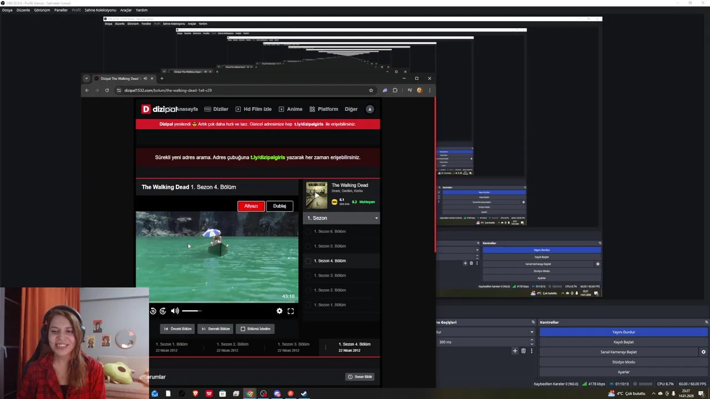Mute the video player speaker icon
The width and height of the screenshot is (710, 399).
(x=175, y=311)
